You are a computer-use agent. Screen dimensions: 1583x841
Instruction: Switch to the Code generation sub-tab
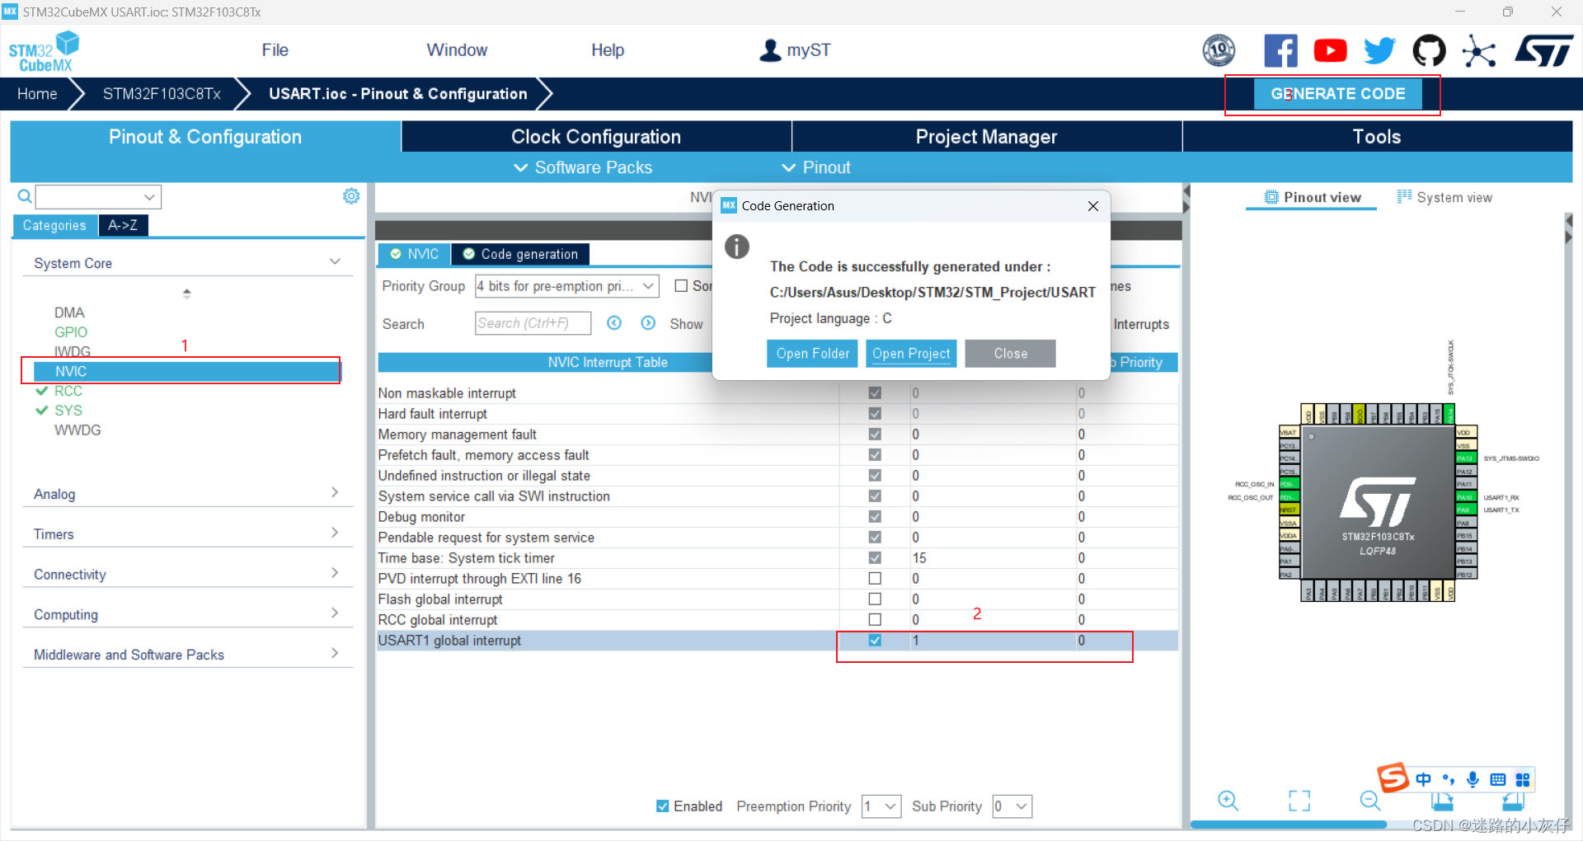[x=520, y=254]
